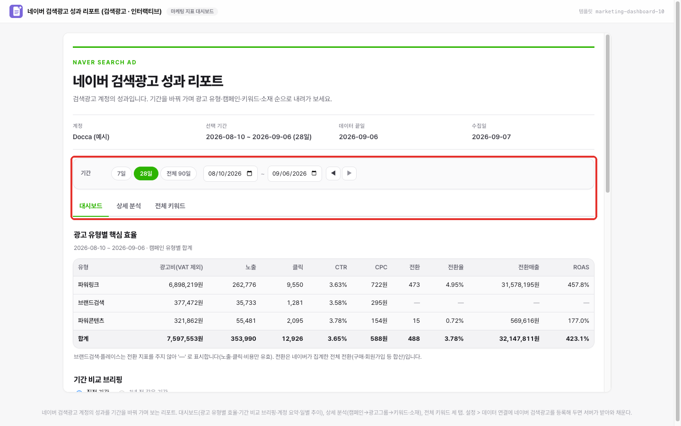This screenshot has width=681, height=426.
Task: Click the 파워콘텐츠 row label
Action: (91, 321)
